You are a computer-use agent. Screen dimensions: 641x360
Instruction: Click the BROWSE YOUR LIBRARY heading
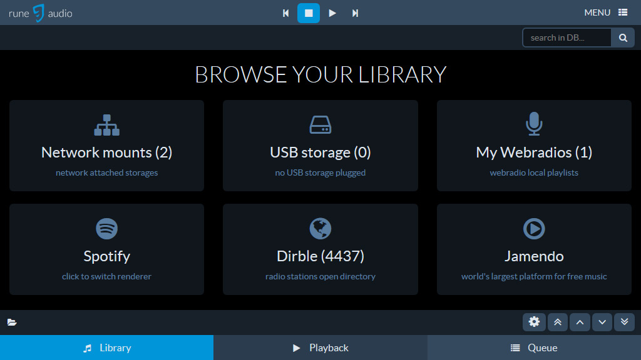320,75
